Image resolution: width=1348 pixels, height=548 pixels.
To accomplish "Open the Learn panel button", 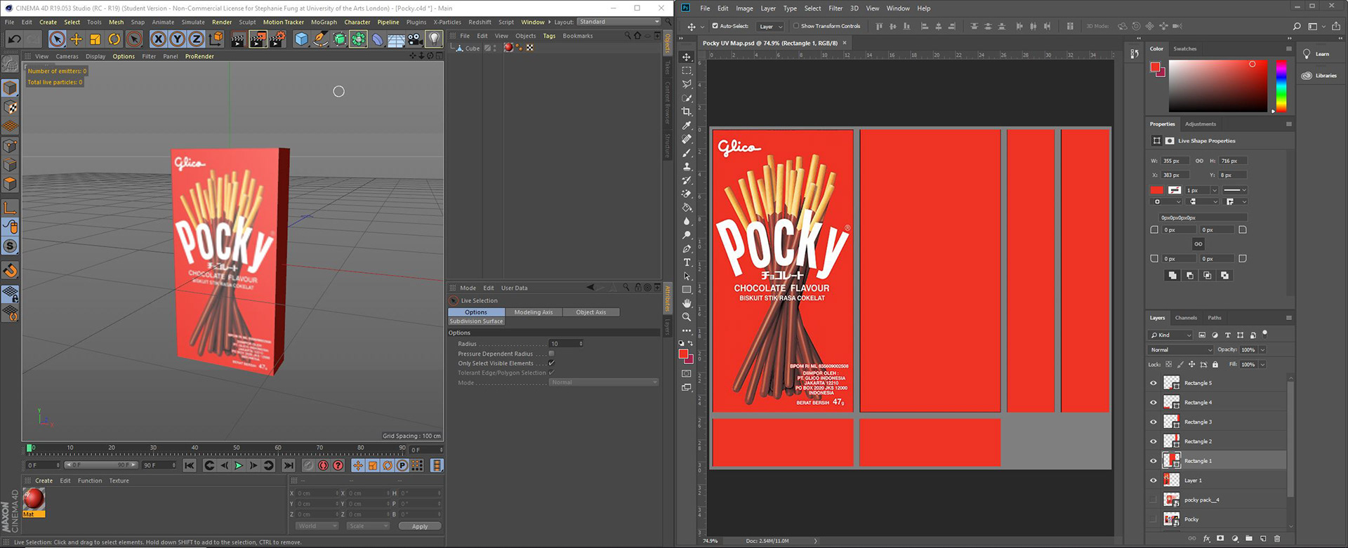I will (x=1318, y=54).
